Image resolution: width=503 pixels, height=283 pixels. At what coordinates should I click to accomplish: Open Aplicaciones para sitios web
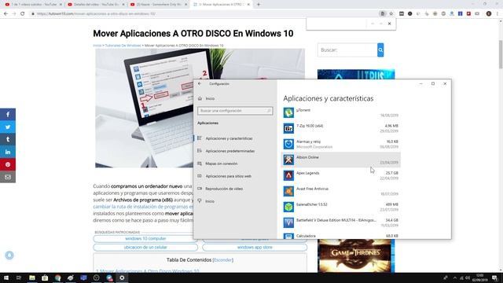coord(228,176)
